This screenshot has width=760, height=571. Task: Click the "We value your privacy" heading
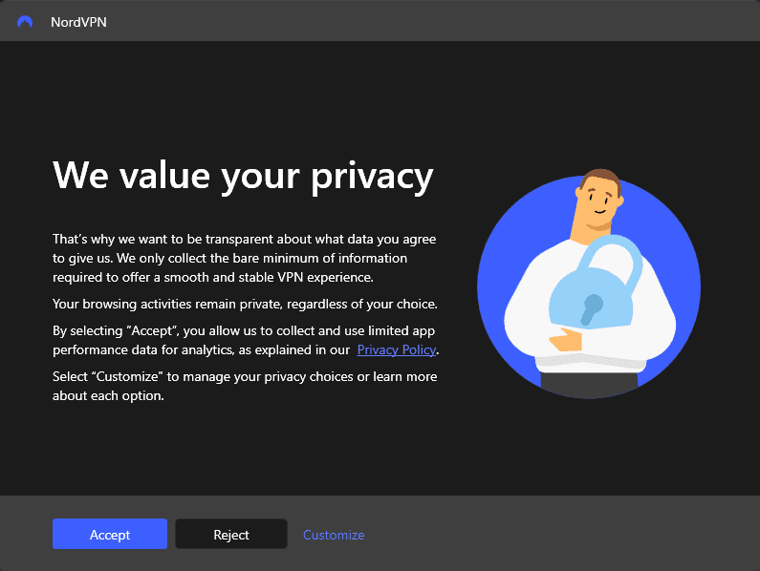[x=243, y=176]
